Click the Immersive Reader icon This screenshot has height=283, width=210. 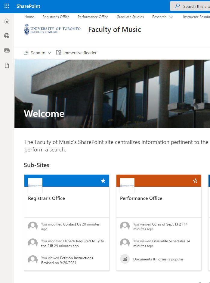pyautogui.click(x=58, y=53)
